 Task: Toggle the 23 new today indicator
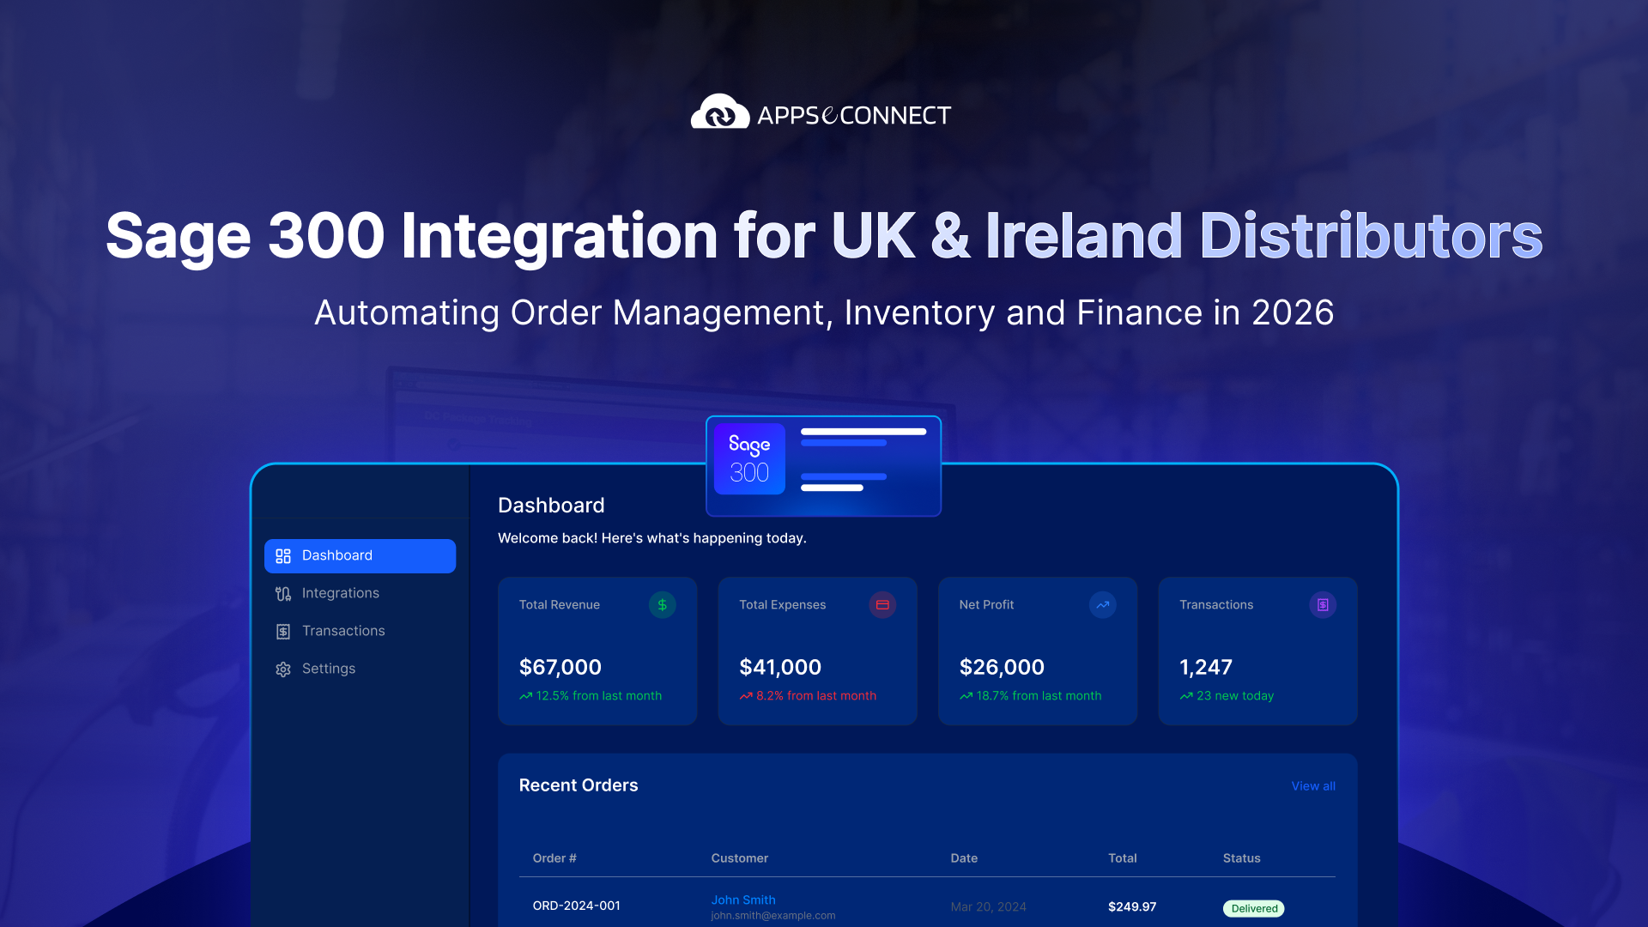(1227, 695)
